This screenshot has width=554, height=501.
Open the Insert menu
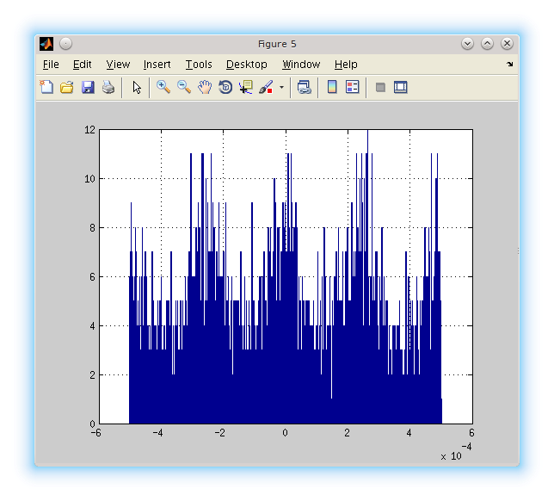coord(157,65)
